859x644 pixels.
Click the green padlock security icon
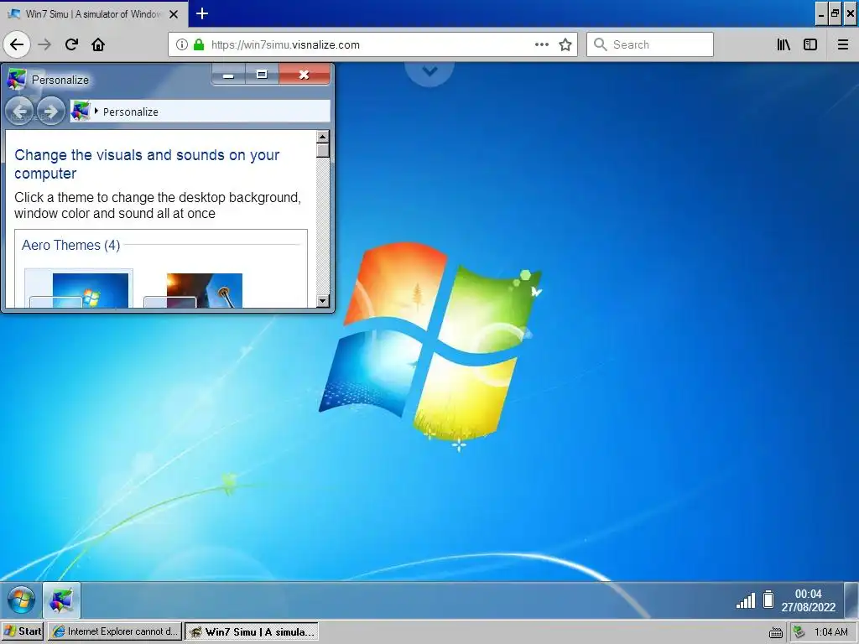tap(199, 44)
